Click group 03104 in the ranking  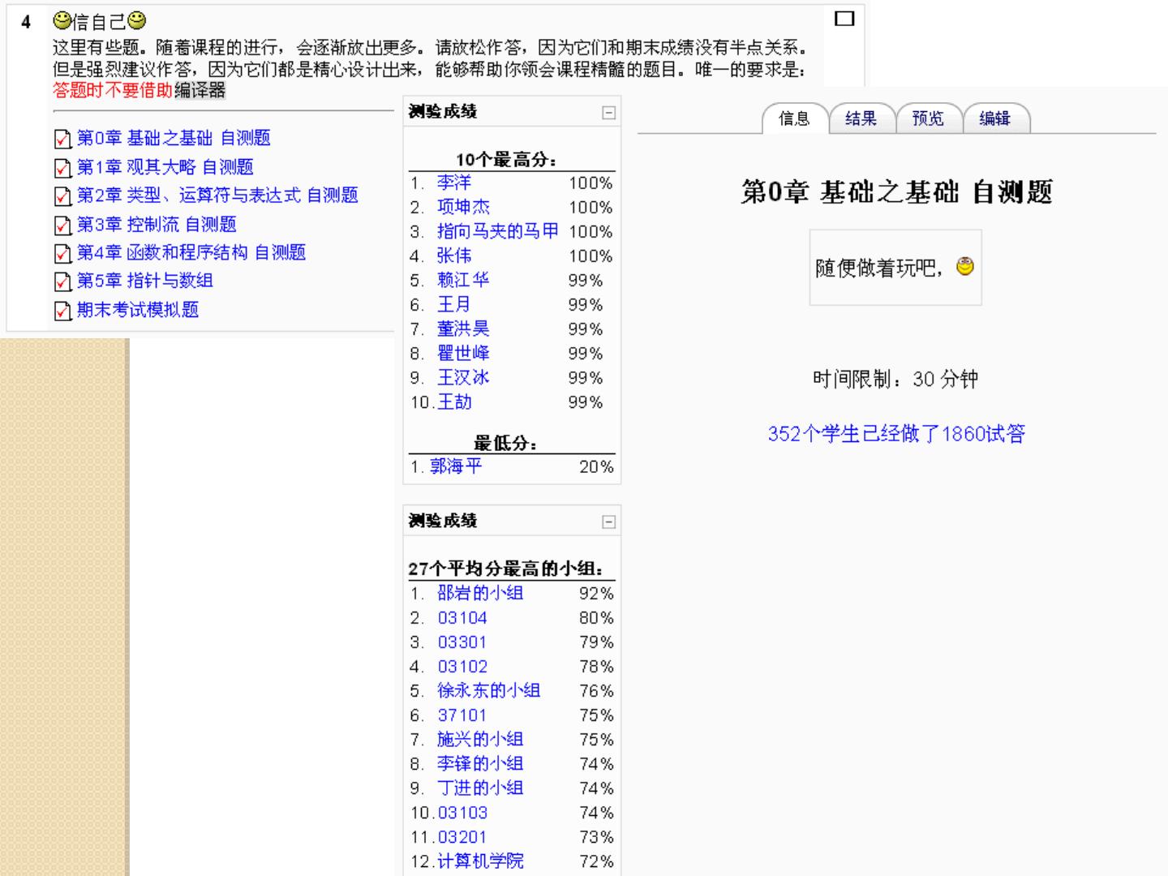(462, 617)
